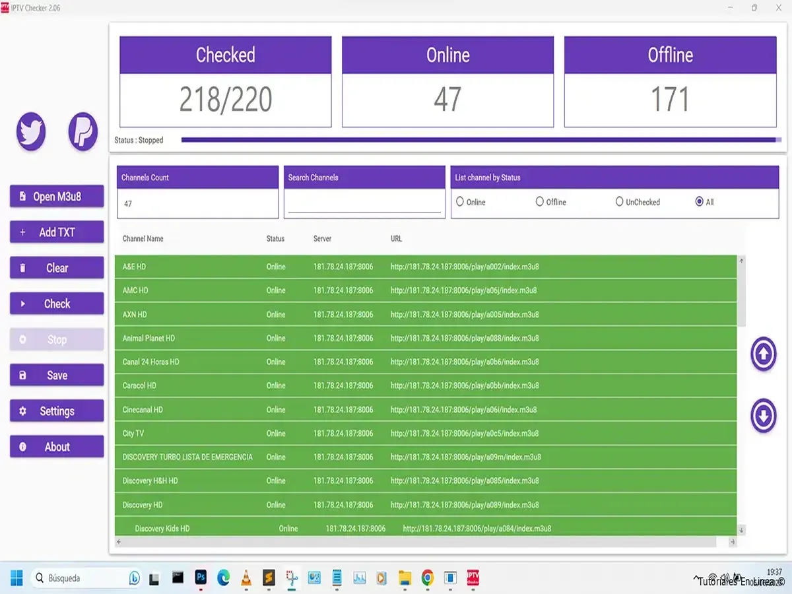The height and width of the screenshot is (594, 792).
Task: Clear the channel list with Clear button
Action: 57,268
